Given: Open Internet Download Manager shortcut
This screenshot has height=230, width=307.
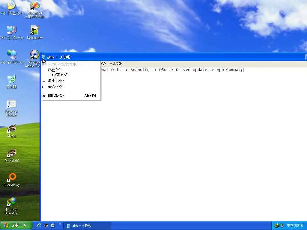Looking at the screenshot, I should (12, 206).
